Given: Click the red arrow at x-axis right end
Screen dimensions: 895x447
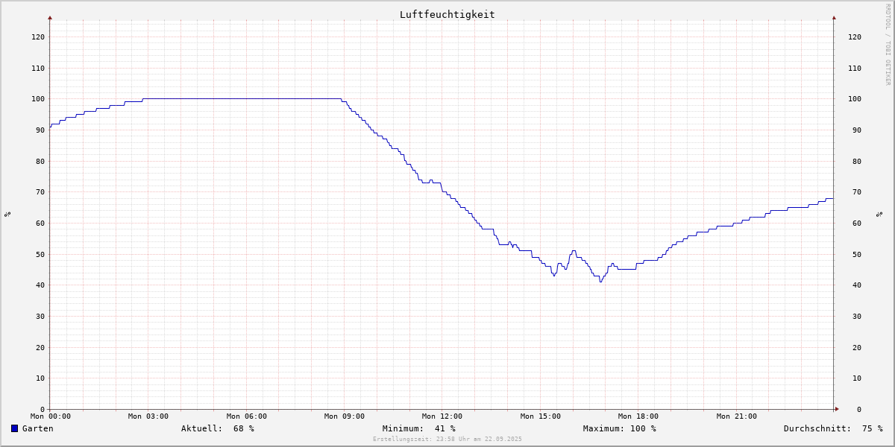Looking at the screenshot, I should [836, 409].
